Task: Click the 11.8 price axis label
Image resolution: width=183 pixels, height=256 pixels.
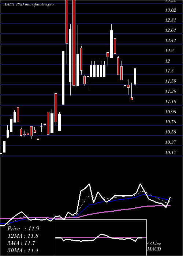Action: pyautogui.click(x=169, y=71)
